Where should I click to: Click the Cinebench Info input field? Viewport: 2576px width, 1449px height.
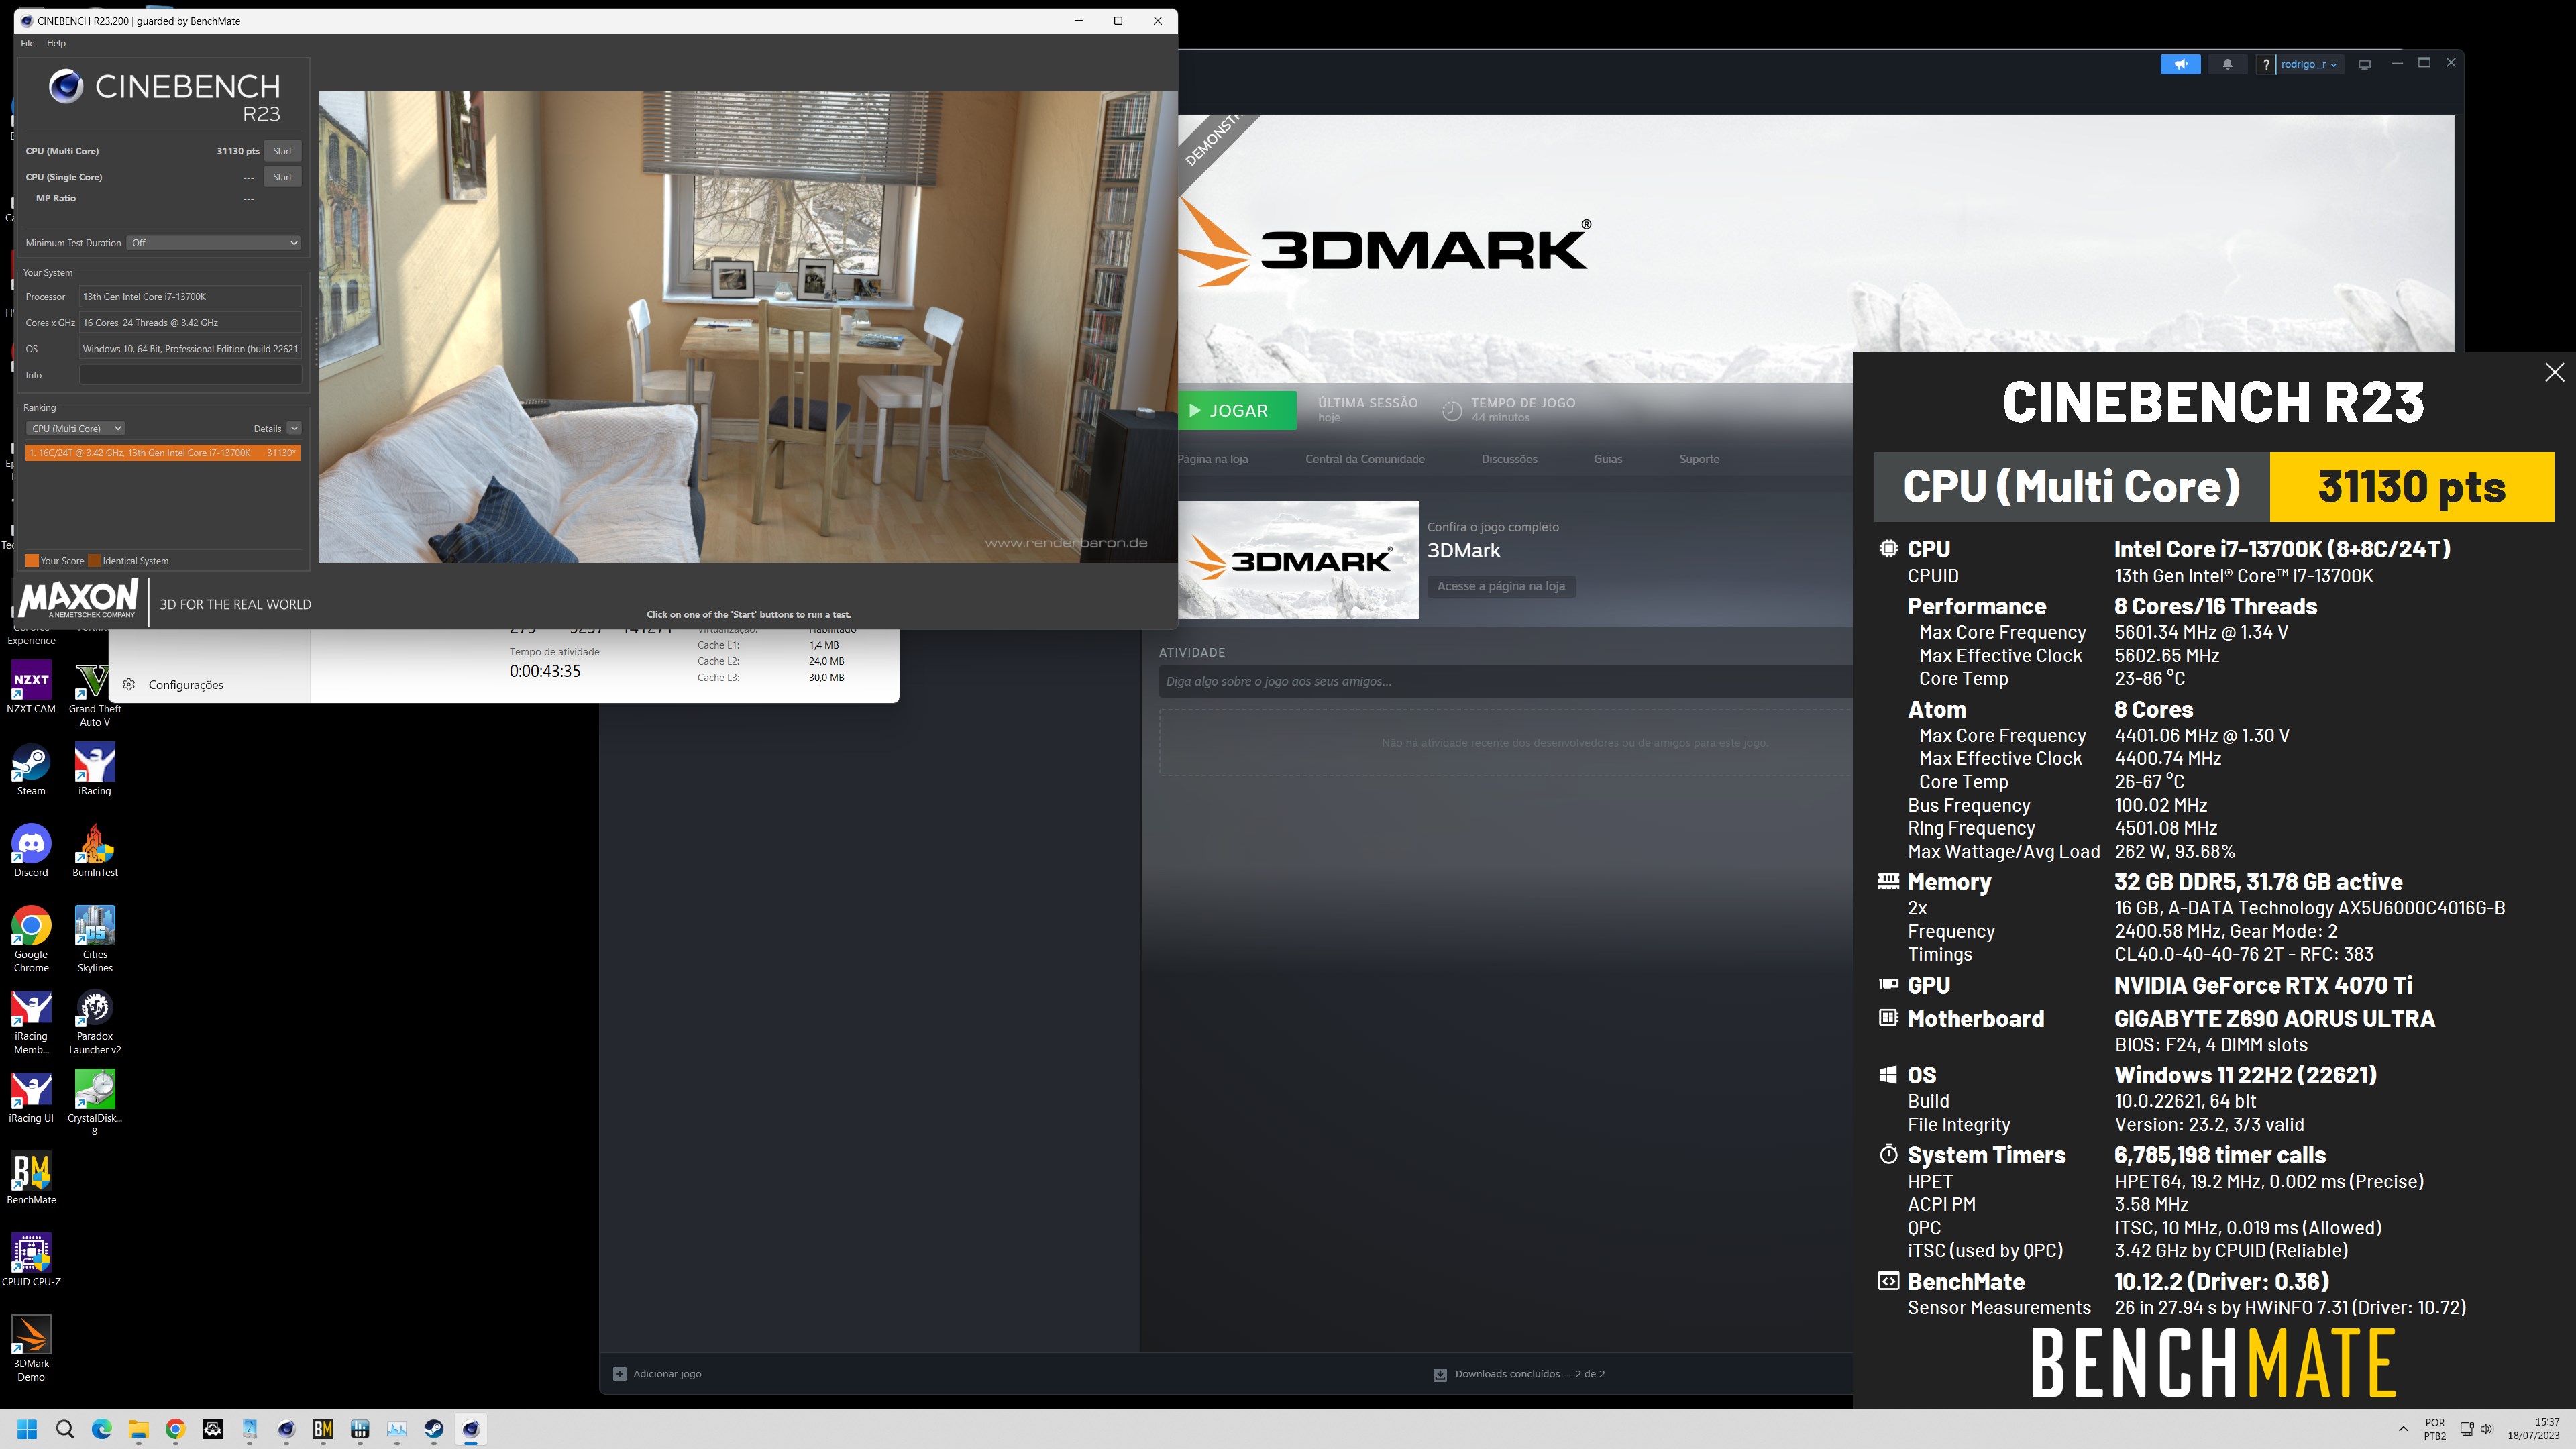click(190, 375)
